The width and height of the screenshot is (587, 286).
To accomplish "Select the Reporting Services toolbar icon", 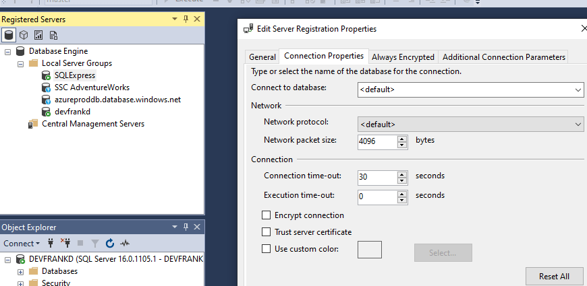I will 38,35.
